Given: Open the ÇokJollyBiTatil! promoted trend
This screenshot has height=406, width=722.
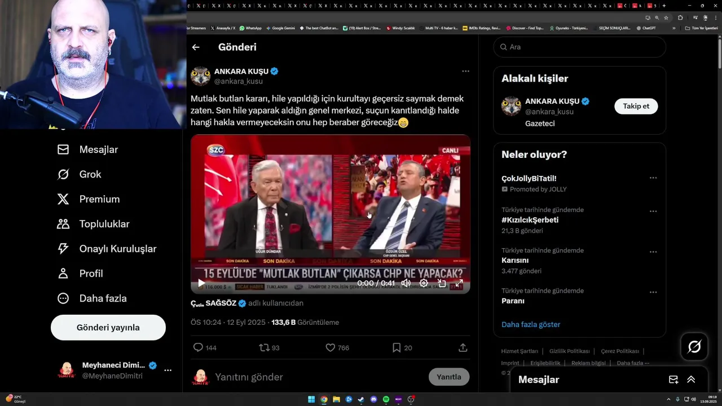Looking at the screenshot, I should pyautogui.click(x=529, y=178).
